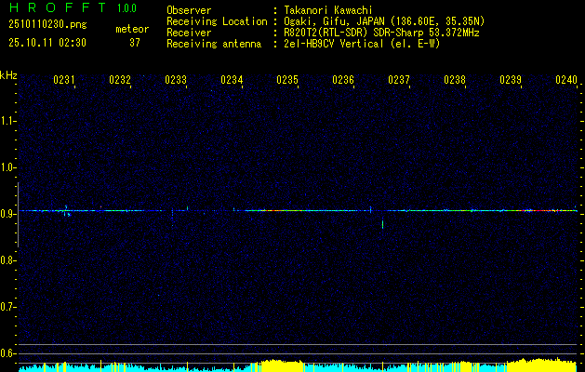Click the Receiver label
The width and height of the screenshot is (585, 372).
tap(189, 33)
